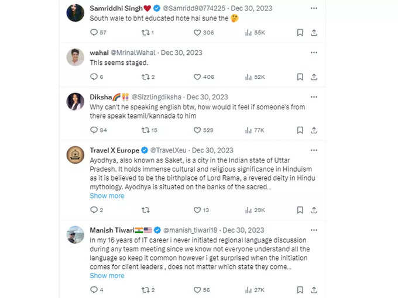Open Samriddhi Singh's profile picture
This screenshot has height=298, width=398.
(x=76, y=13)
